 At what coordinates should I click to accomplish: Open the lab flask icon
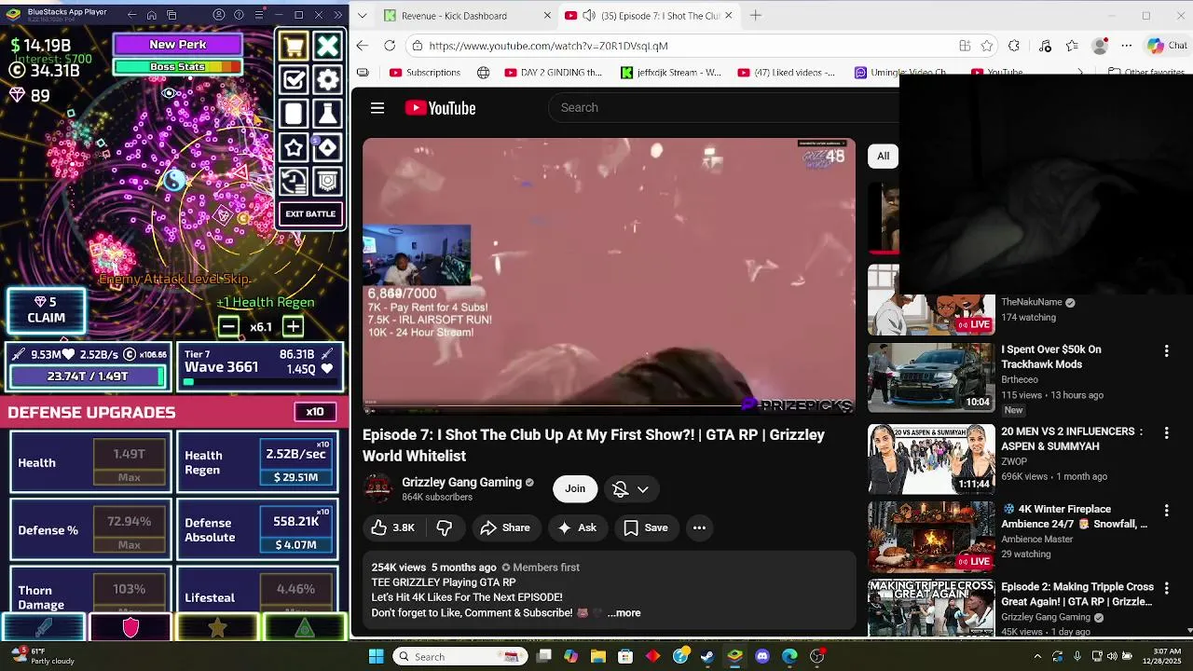(x=327, y=114)
